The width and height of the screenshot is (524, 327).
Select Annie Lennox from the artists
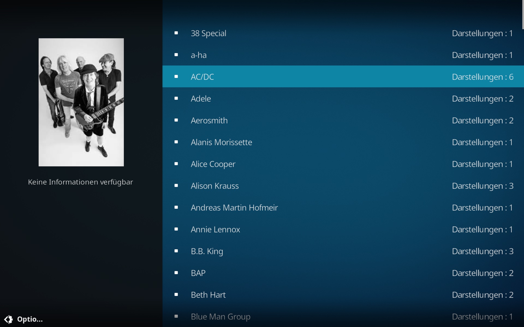[343, 229]
